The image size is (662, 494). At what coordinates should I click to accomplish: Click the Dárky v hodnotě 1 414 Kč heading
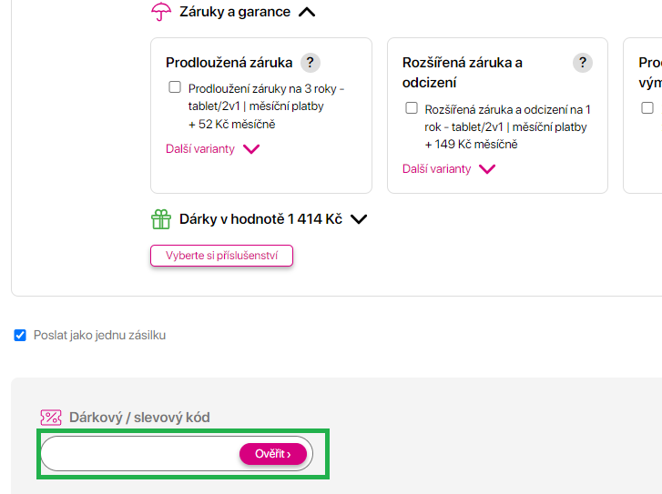click(260, 219)
